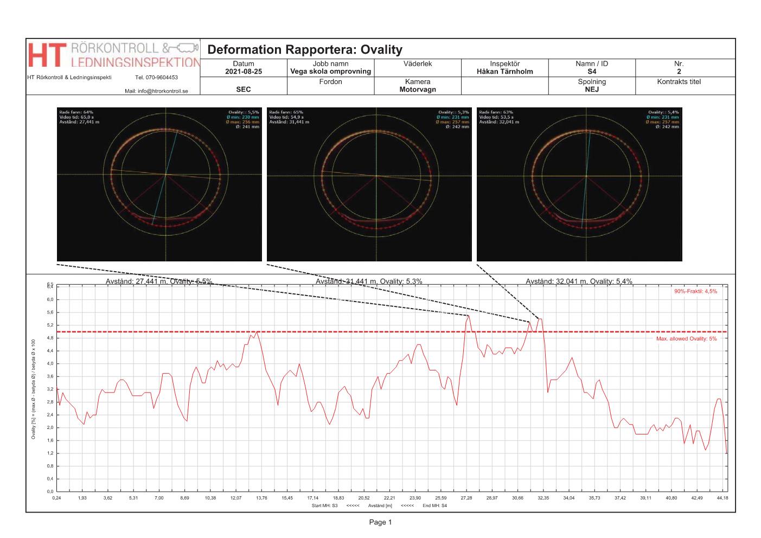Image resolution: width=761 pixels, height=538 pixels.
Task: Click the 90%-Fraktil: 4,5% chart label
Action: [x=695, y=291]
